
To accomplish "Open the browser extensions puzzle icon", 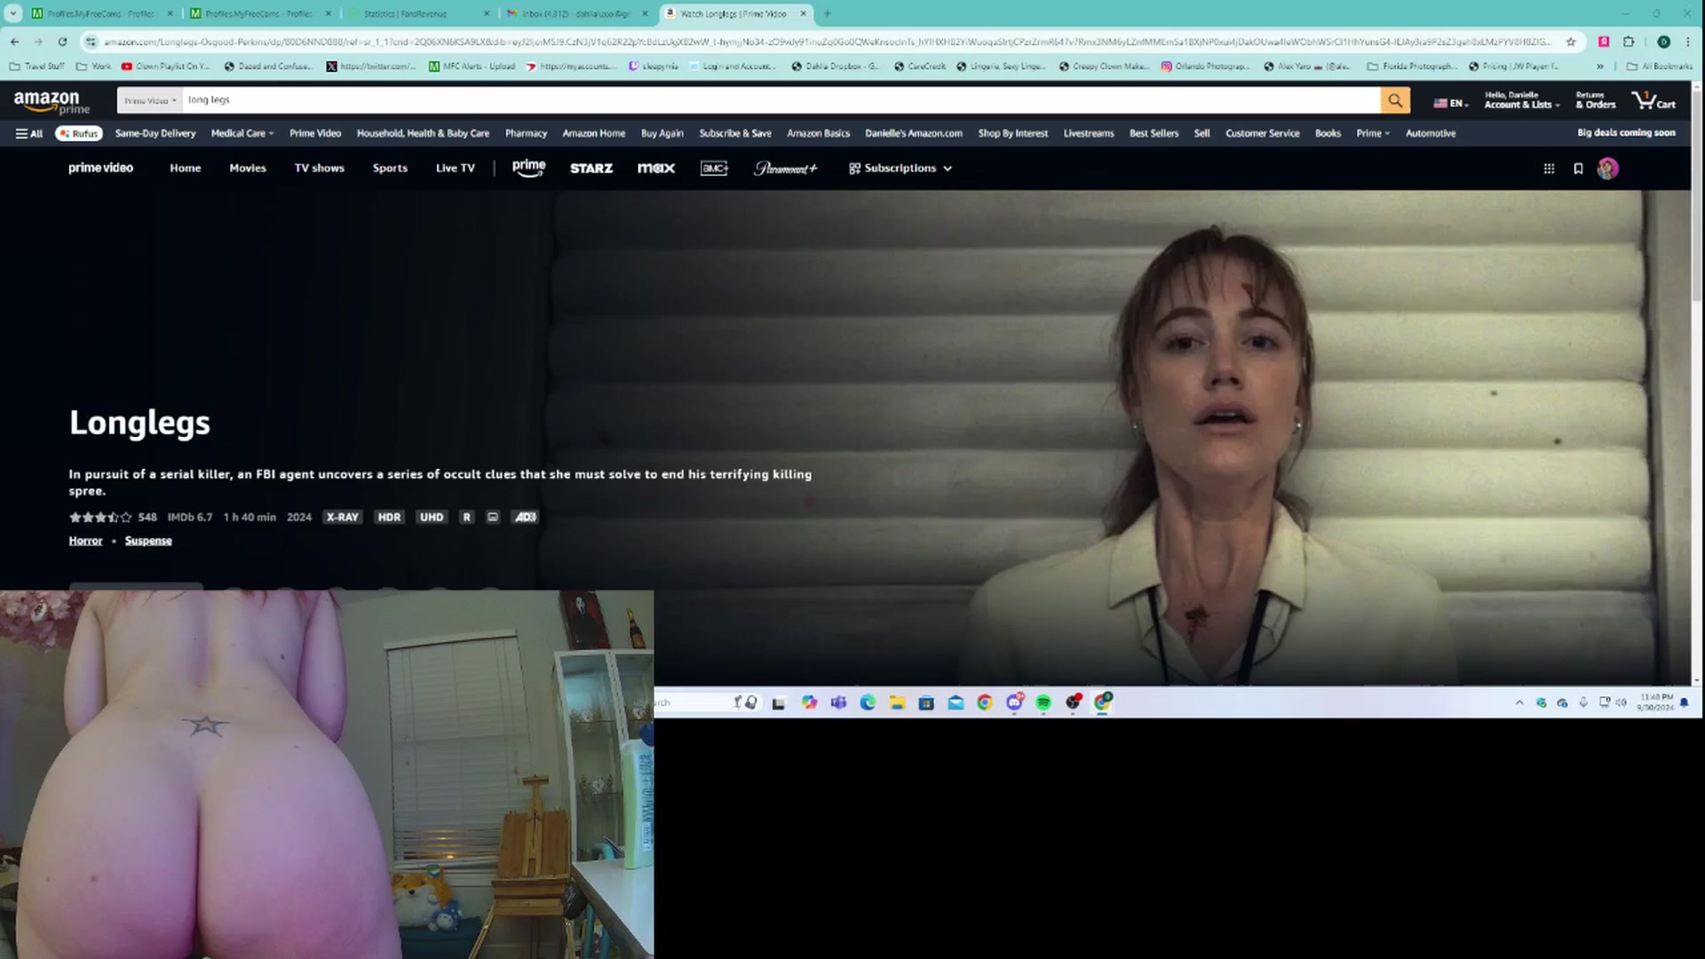I will (1629, 42).
